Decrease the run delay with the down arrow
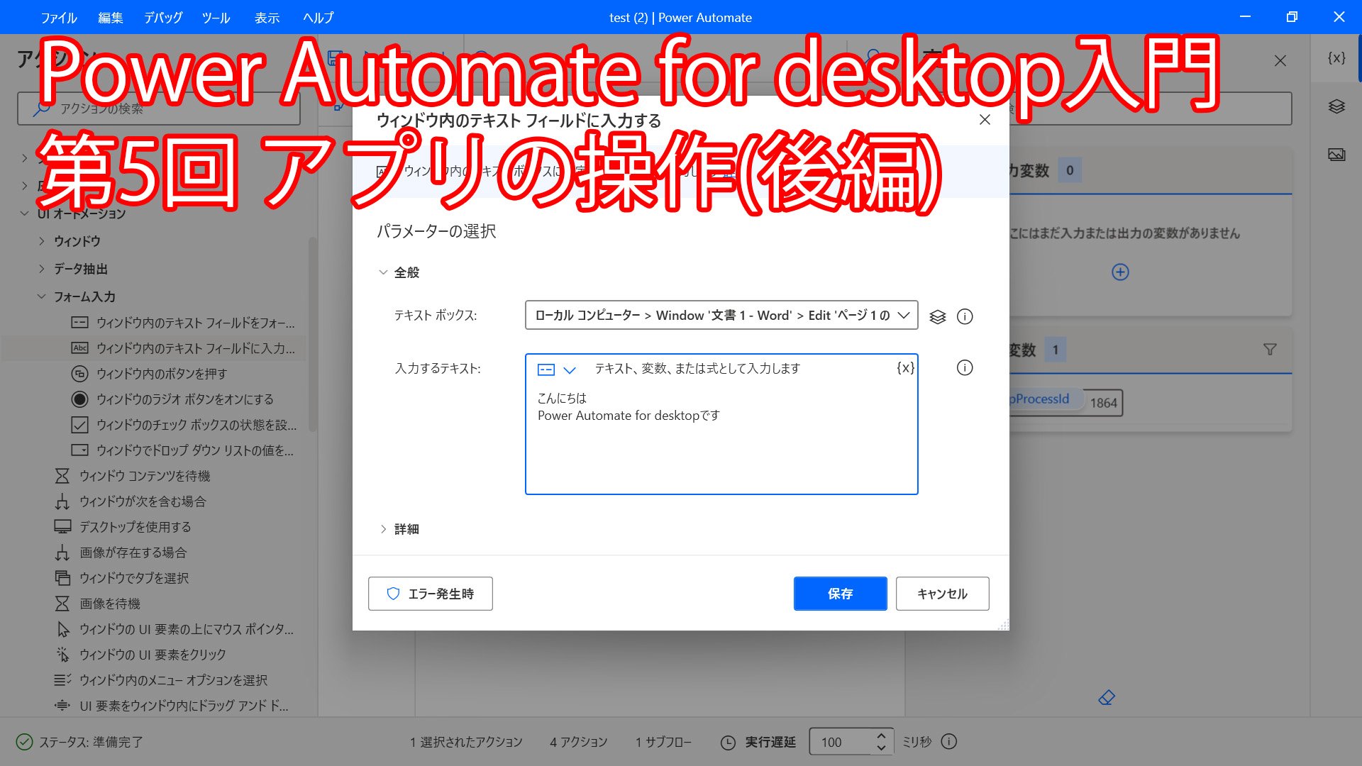The image size is (1362, 766). tap(881, 748)
